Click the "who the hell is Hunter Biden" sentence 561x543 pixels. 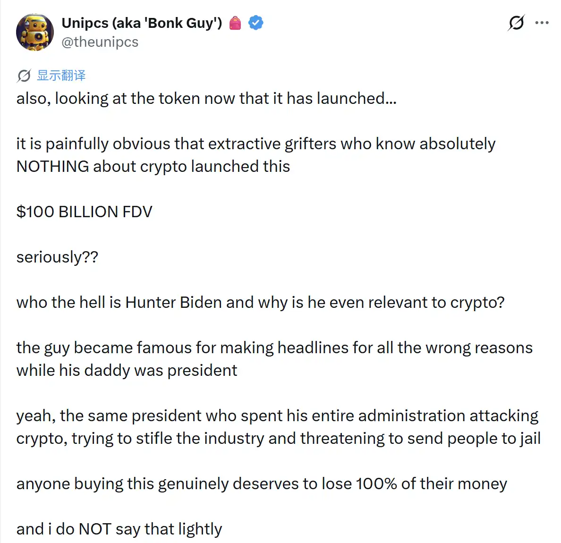click(261, 303)
